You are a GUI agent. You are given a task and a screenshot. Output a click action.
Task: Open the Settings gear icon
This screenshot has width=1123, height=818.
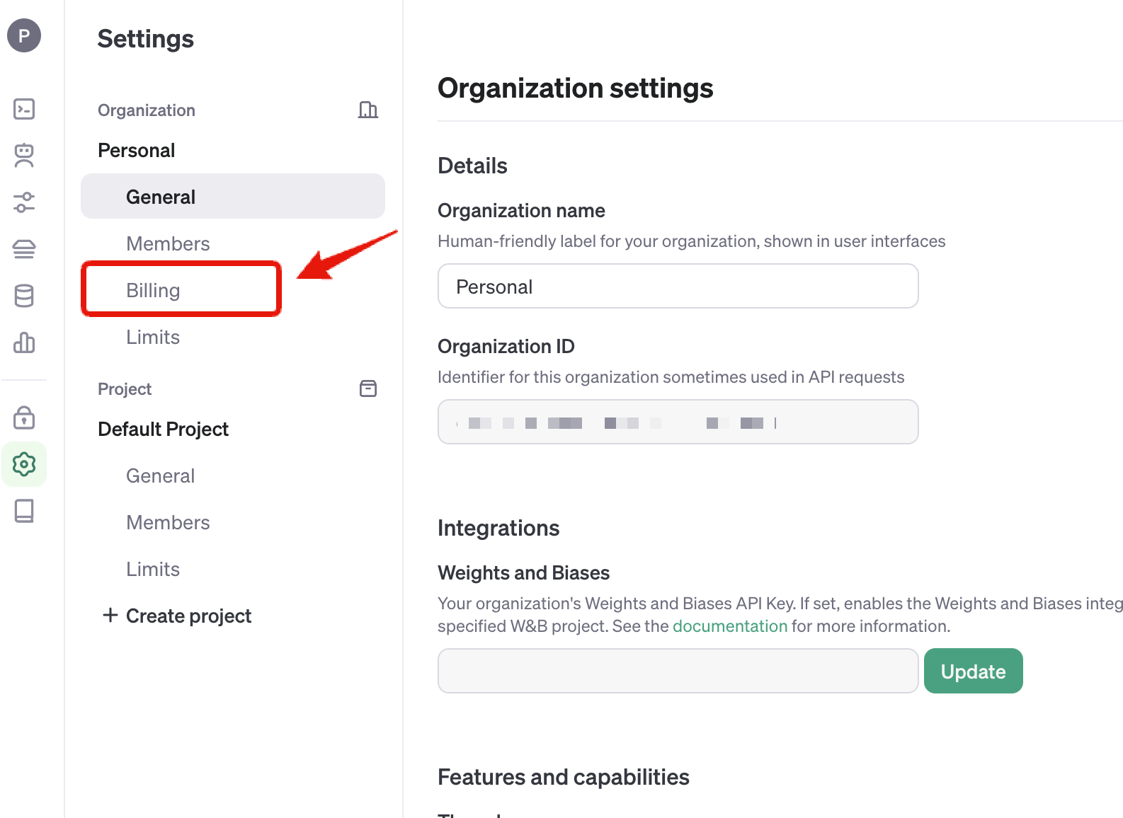[24, 464]
